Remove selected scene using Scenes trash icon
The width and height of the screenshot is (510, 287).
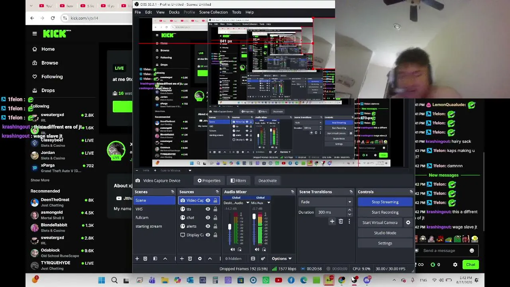click(145, 259)
